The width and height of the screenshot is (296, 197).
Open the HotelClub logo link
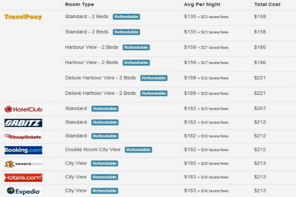[x=23, y=109]
